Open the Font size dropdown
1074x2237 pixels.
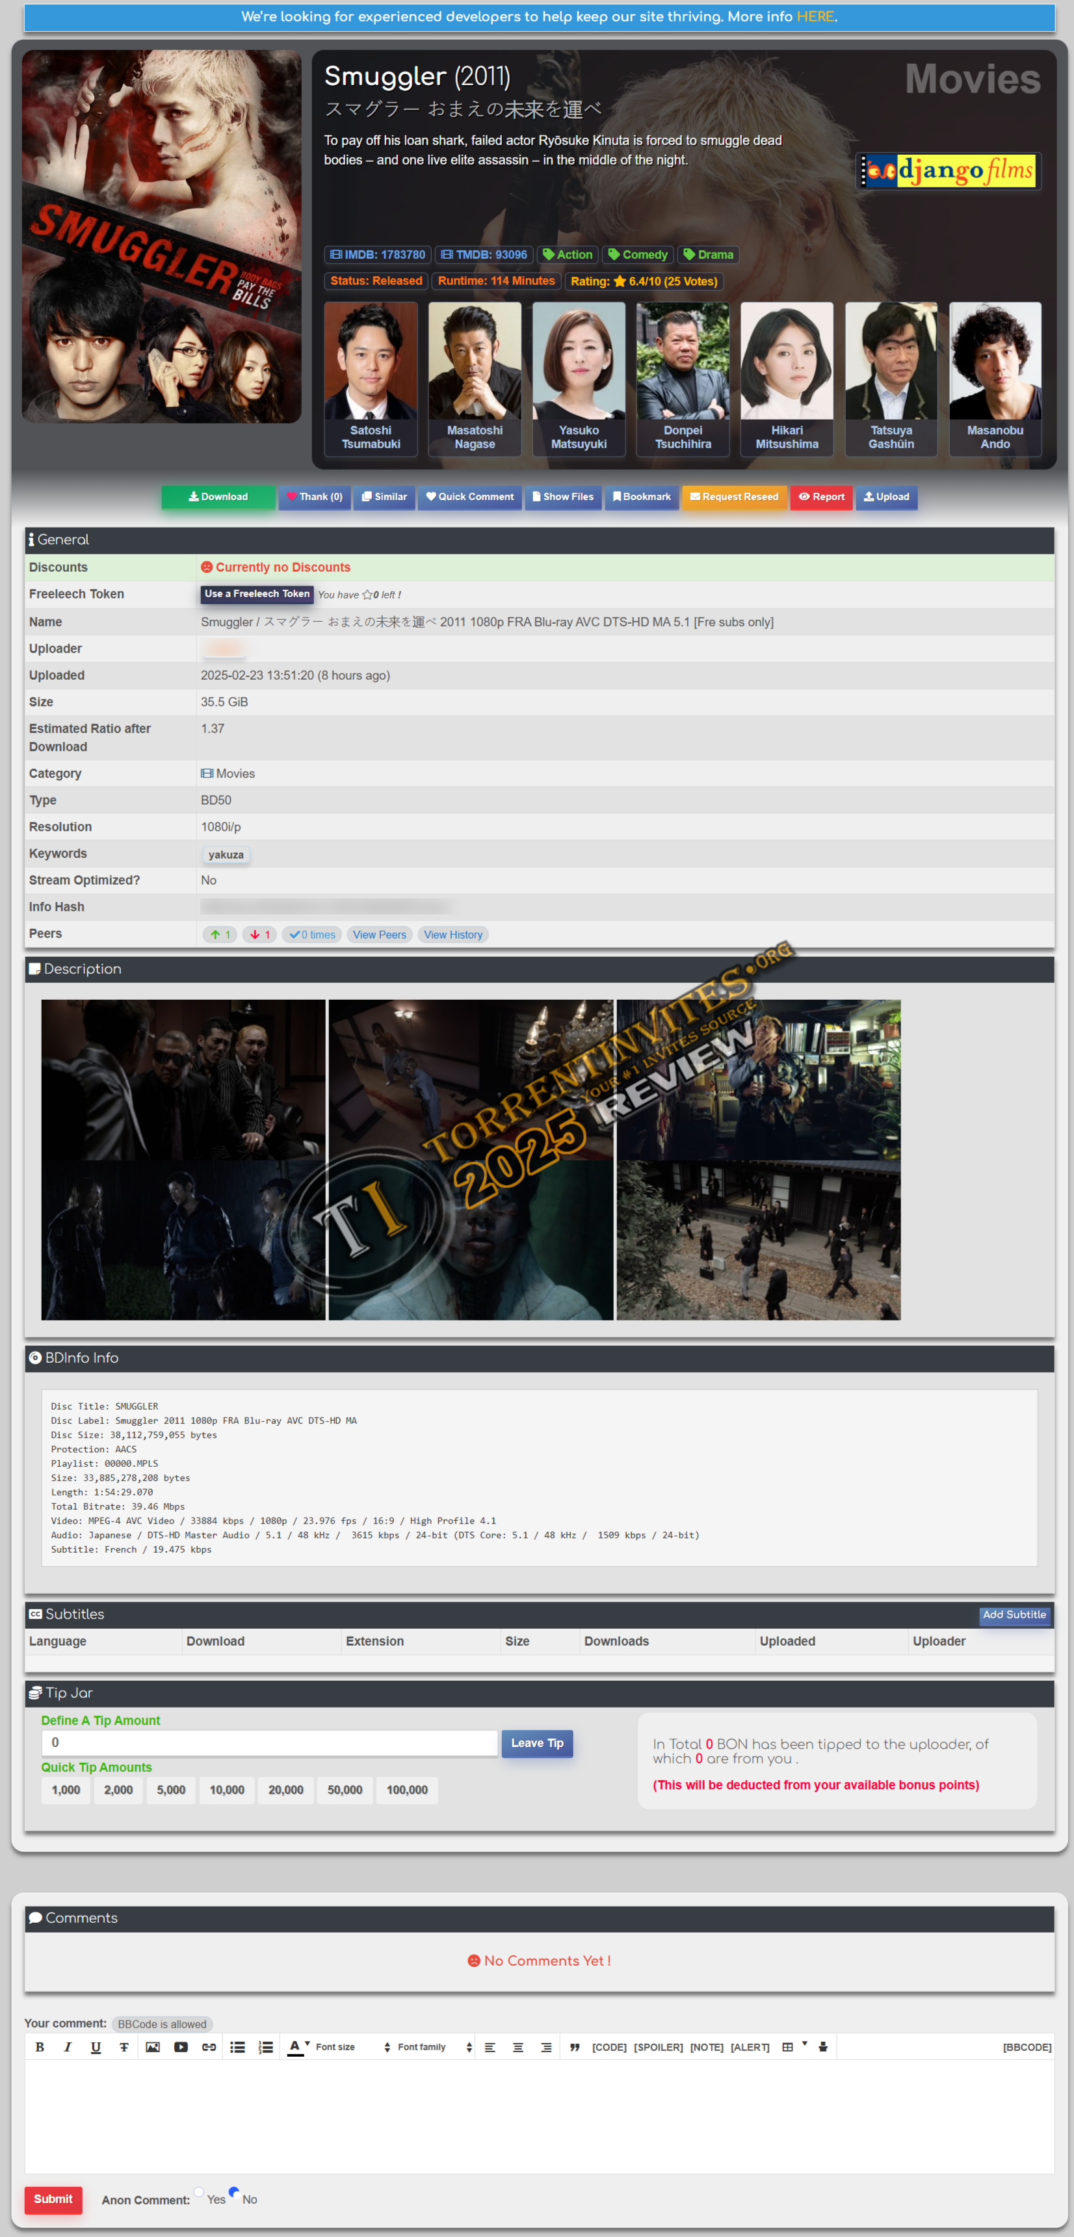coord(354,2047)
